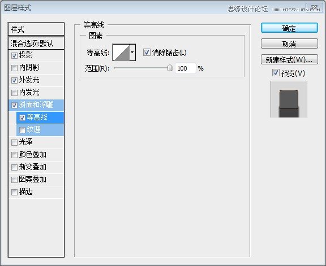Enable the 纹理 checkbox
Screen dimensions: 326x266
tap(22, 130)
